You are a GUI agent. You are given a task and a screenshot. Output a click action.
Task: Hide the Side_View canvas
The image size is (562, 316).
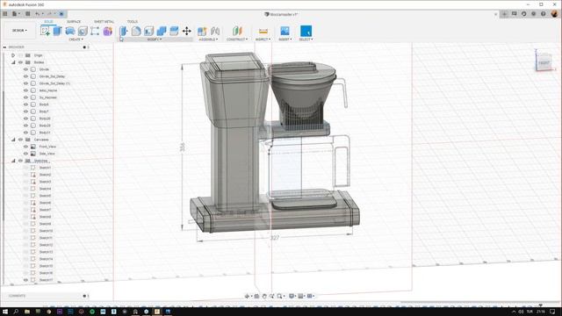click(x=25, y=154)
